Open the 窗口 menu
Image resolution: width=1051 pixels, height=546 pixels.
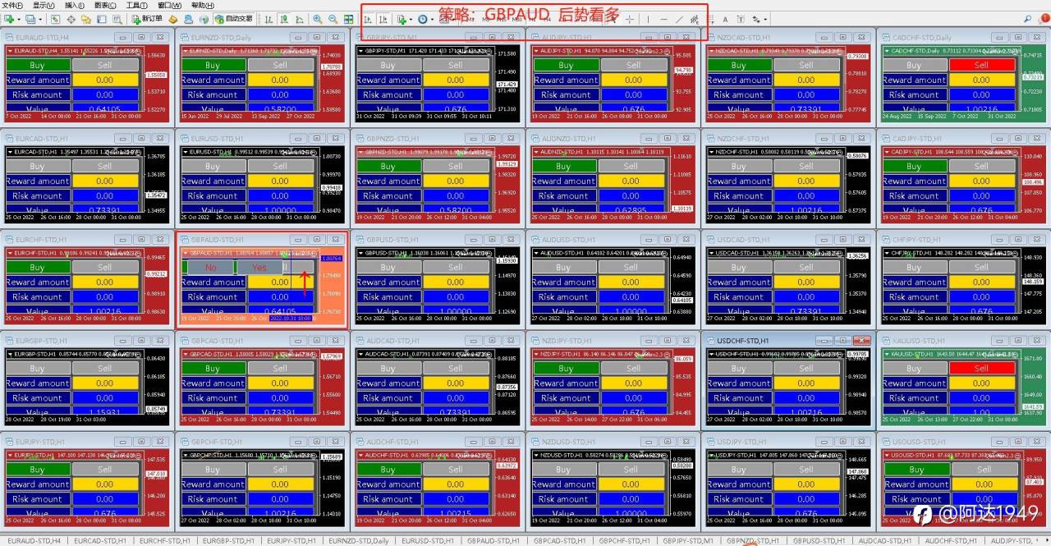[x=169, y=5]
